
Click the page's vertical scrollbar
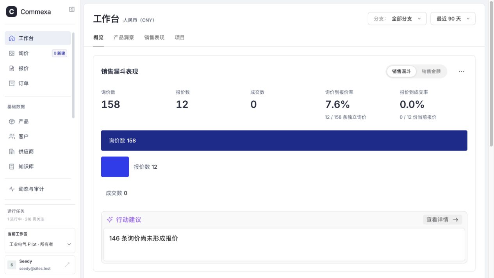tap(491, 74)
